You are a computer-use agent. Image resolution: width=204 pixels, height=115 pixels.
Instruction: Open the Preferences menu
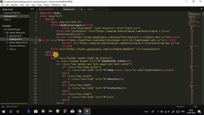56,5
